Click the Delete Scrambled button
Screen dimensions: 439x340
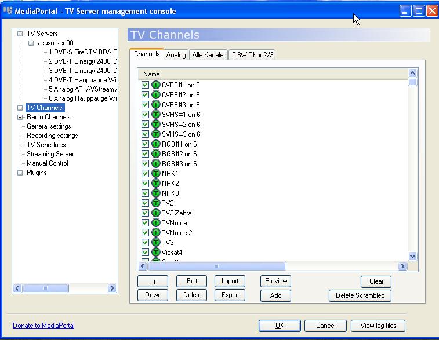pos(360,295)
